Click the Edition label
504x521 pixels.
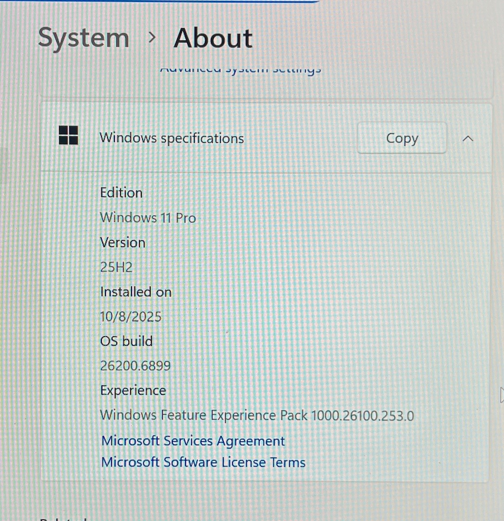point(121,193)
